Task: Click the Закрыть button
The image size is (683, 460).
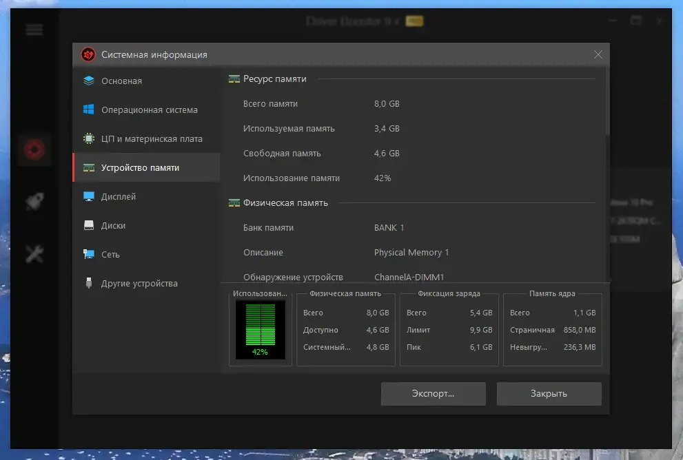Action: (549, 393)
